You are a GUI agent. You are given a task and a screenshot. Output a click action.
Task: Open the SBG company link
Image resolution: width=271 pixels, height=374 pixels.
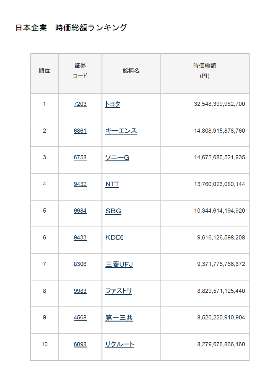(x=113, y=211)
